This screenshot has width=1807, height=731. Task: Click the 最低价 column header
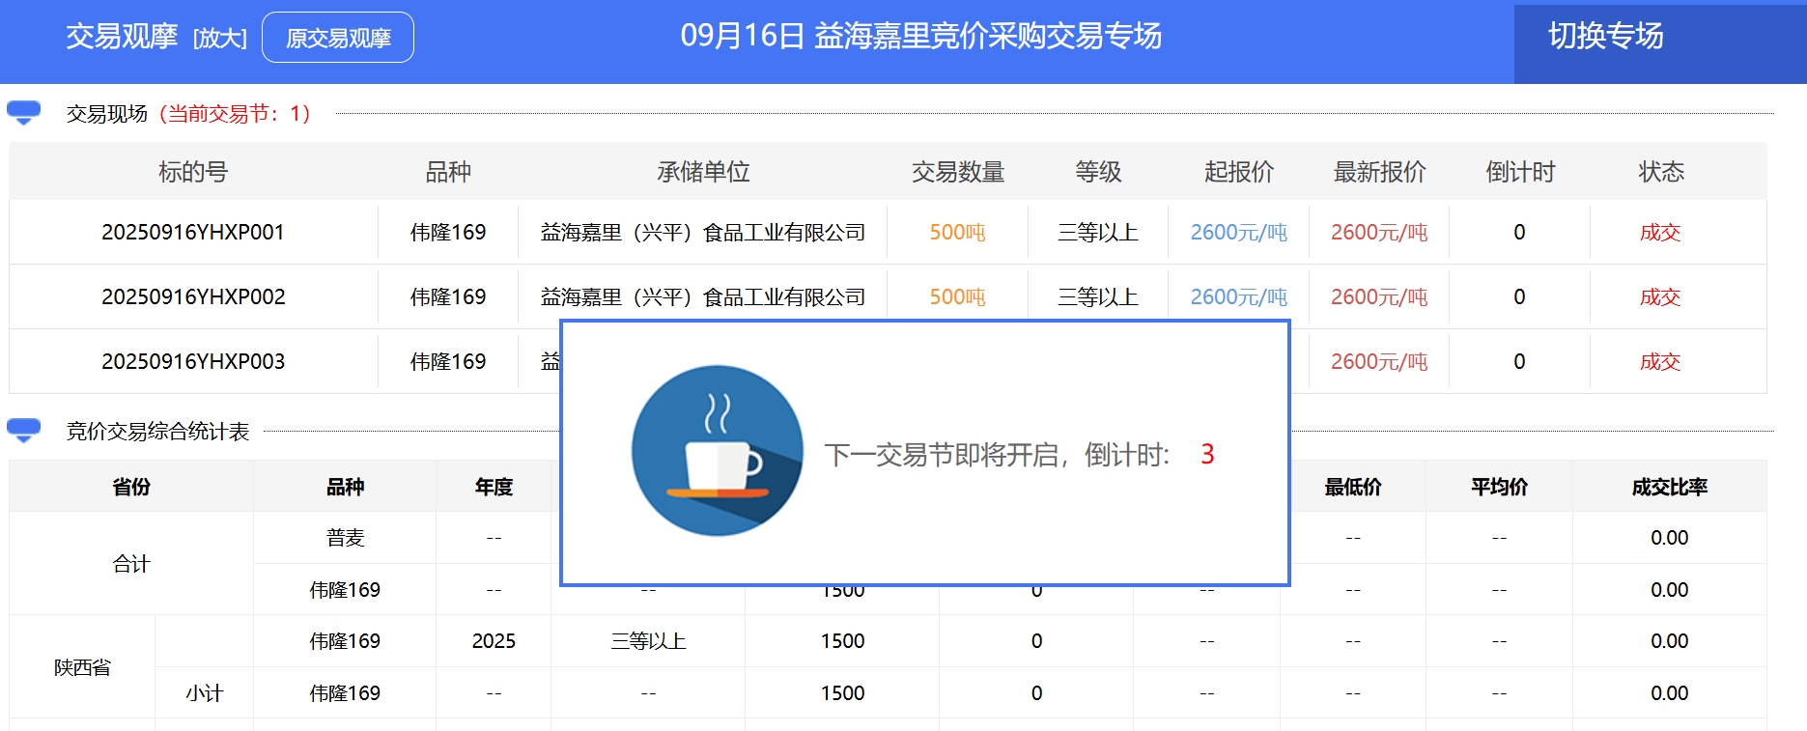(x=1353, y=487)
